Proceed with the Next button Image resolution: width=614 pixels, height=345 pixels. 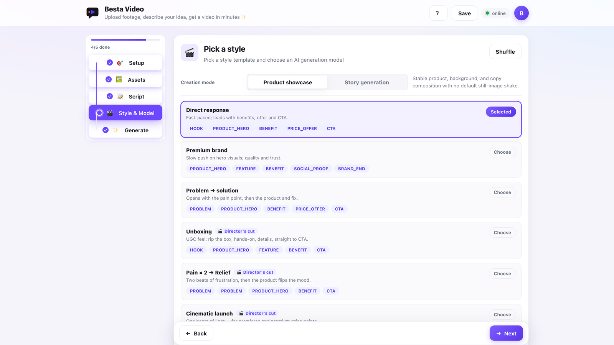(x=506, y=333)
